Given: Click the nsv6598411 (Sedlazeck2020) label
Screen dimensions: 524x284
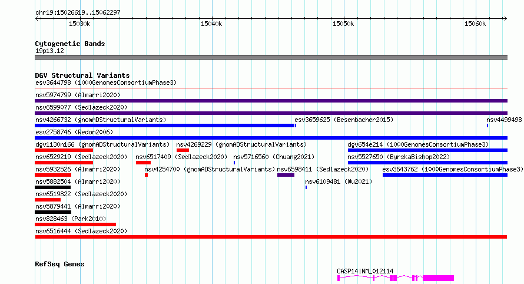Looking at the screenshot, I should coord(323,169).
